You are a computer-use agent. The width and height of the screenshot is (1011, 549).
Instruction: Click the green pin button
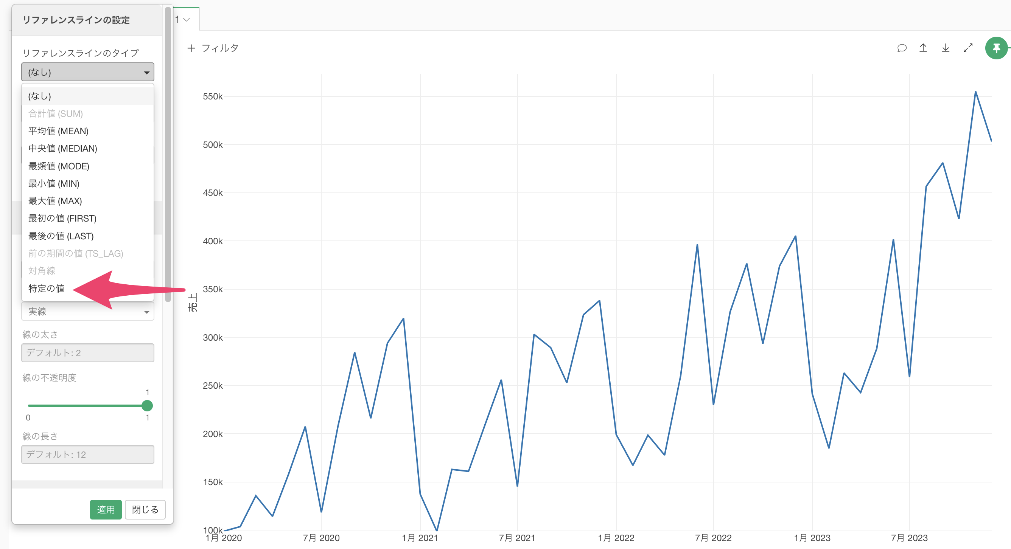(x=996, y=48)
